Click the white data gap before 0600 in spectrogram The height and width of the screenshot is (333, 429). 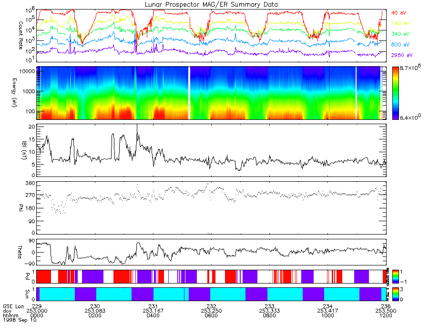tap(189, 93)
